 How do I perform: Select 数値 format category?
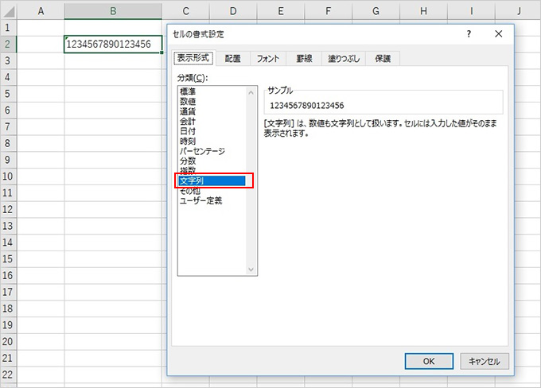pyautogui.click(x=188, y=102)
